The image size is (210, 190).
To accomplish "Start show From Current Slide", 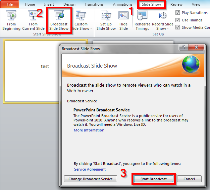I will (33, 20).
